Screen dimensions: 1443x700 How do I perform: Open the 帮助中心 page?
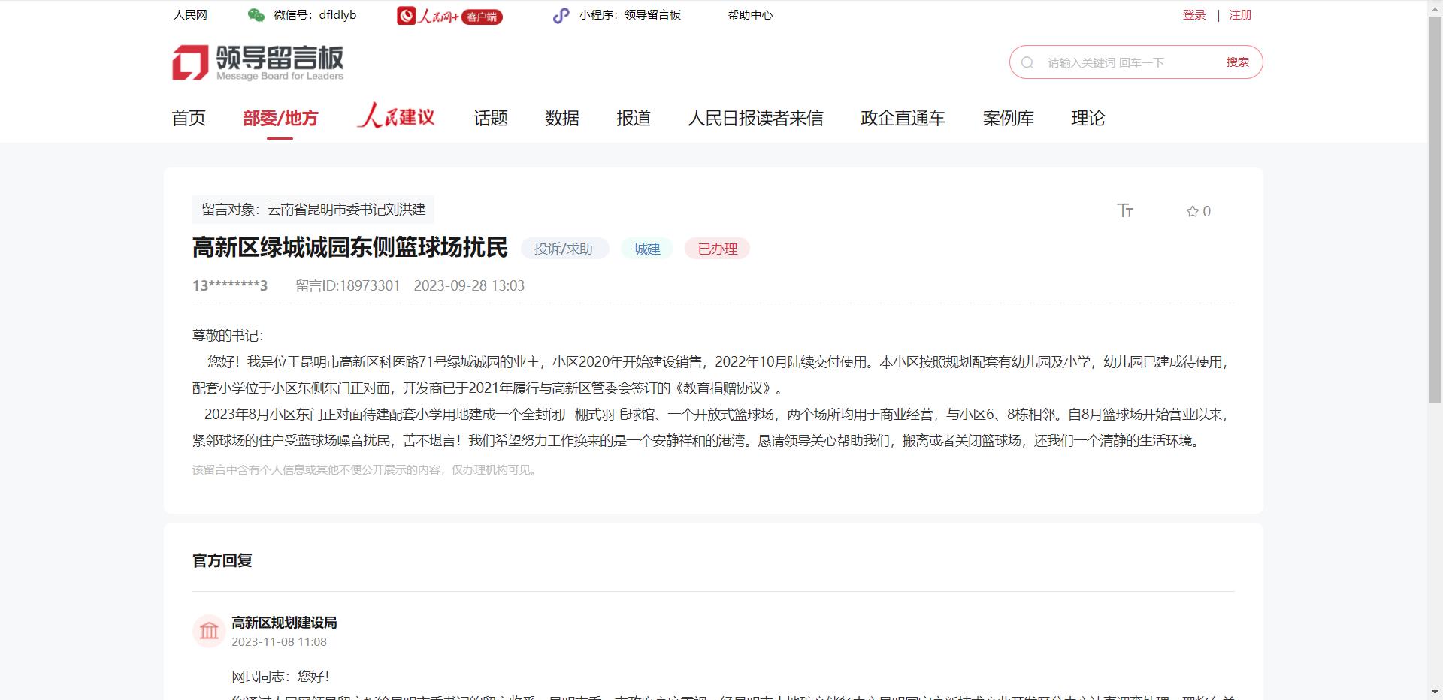coord(749,14)
